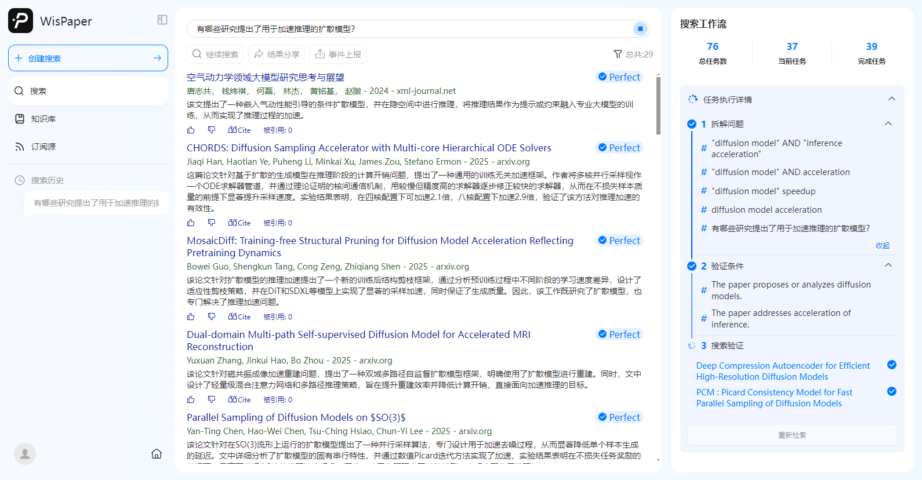Click the results list vertical scrollbar

coord(658,106)
